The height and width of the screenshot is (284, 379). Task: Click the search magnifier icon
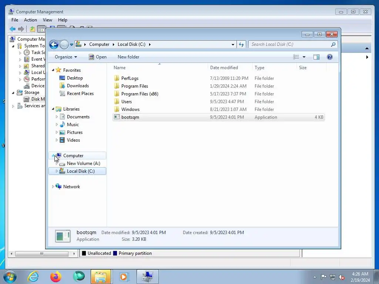point(333,44)
